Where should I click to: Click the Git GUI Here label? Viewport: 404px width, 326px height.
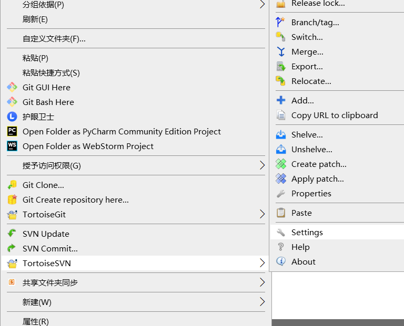coord(46,88)
